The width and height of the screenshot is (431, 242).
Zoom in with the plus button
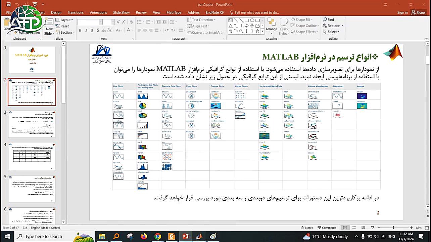412,228
